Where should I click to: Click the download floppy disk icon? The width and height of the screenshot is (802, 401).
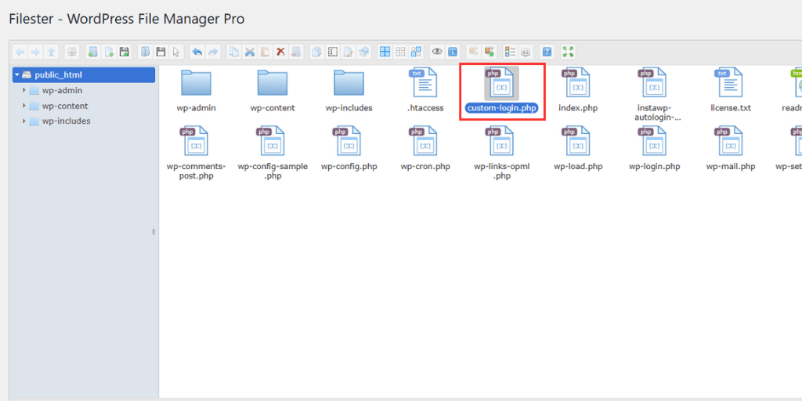pyautogui.click(x=161, y=52)
